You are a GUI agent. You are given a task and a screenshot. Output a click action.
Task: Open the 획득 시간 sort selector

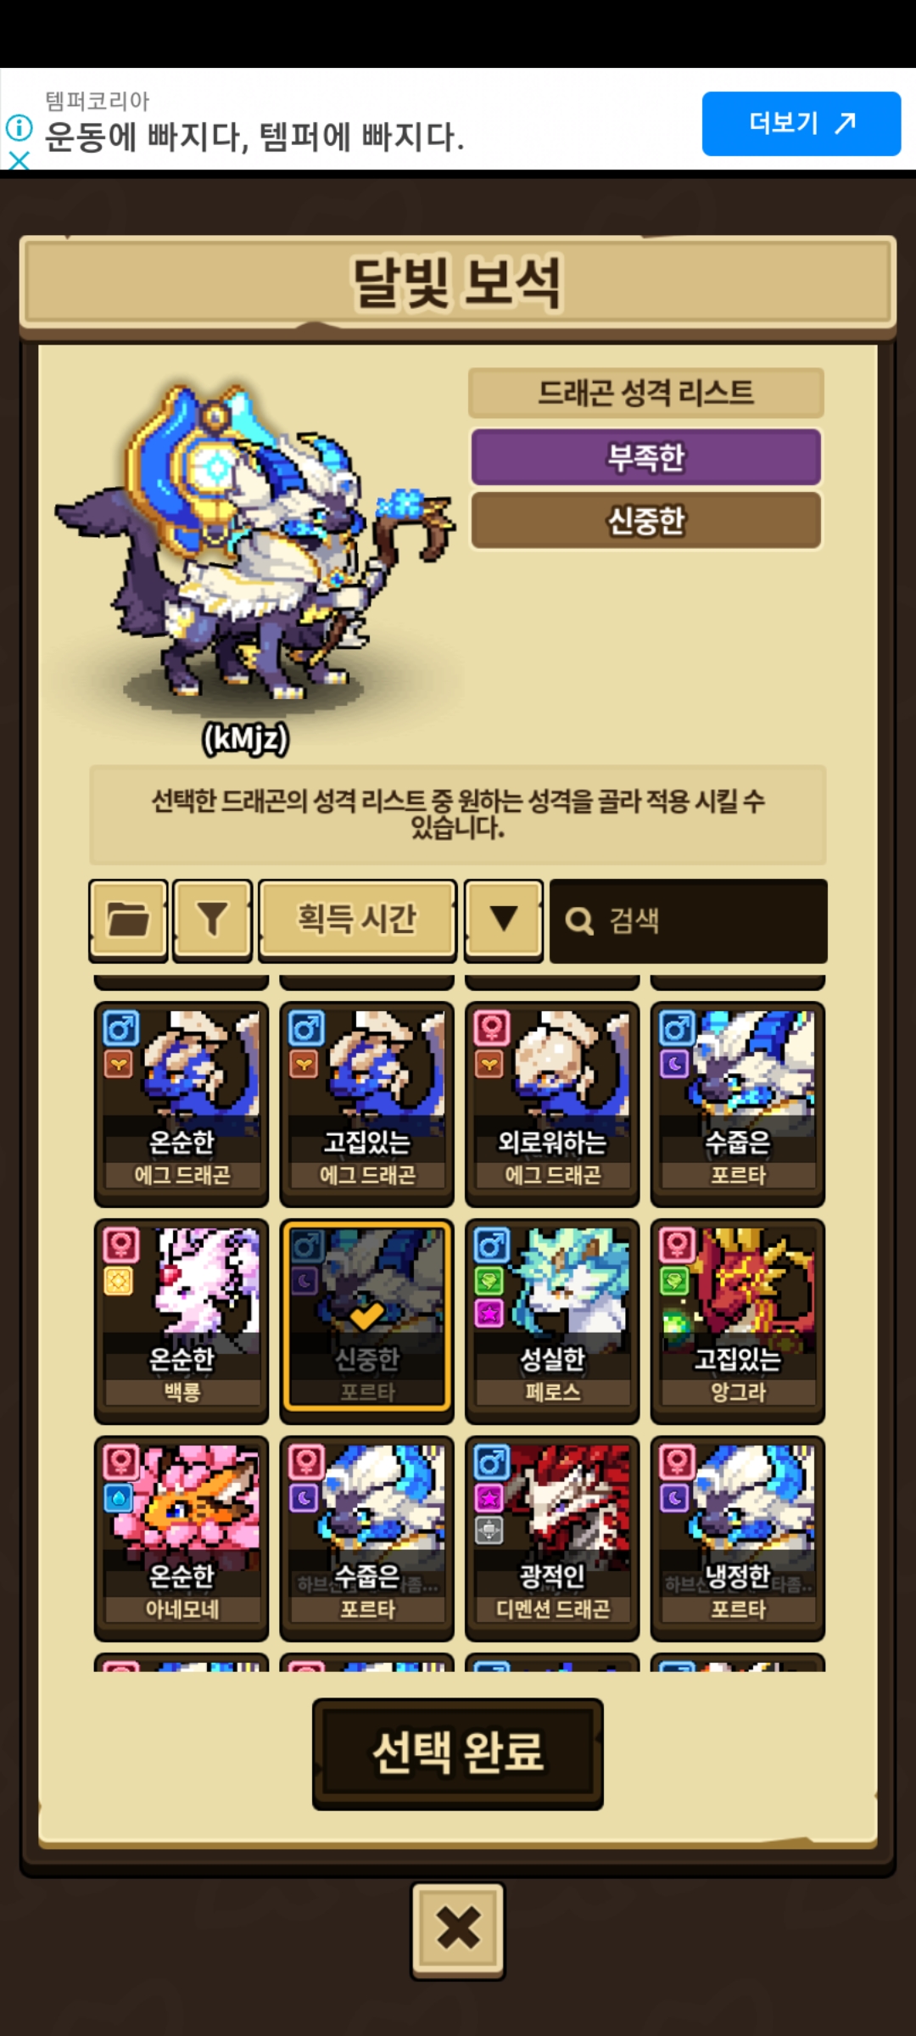click(357, 920)
